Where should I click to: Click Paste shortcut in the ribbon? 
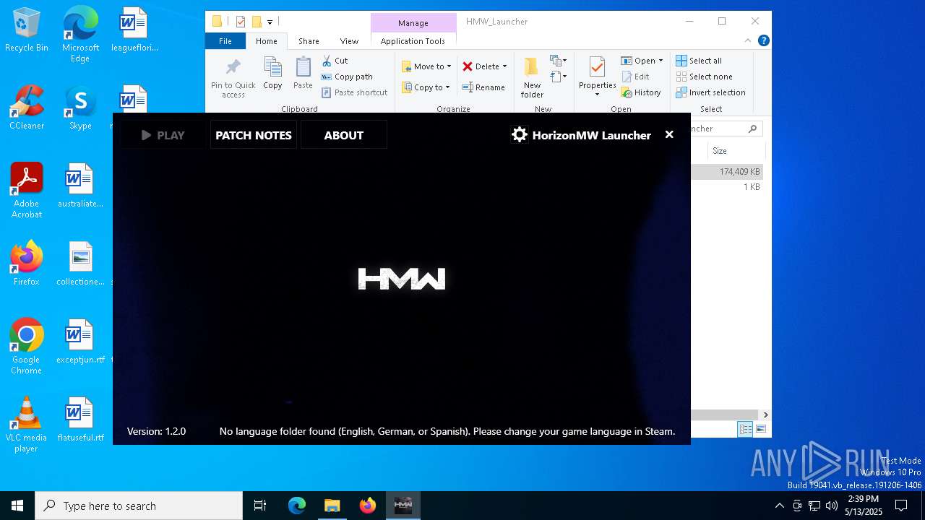point(355,92)
